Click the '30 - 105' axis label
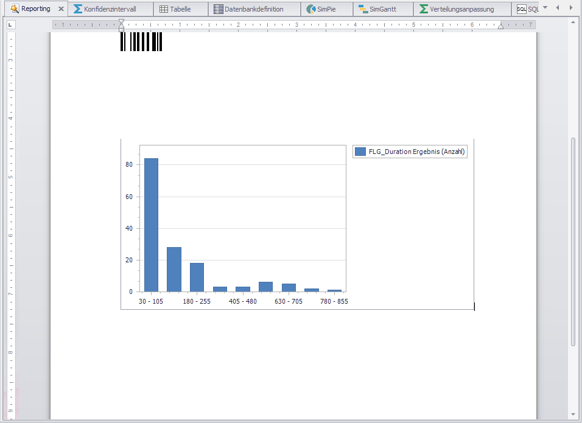The width and height of the screenshot is (582, 423). [151, 301]
